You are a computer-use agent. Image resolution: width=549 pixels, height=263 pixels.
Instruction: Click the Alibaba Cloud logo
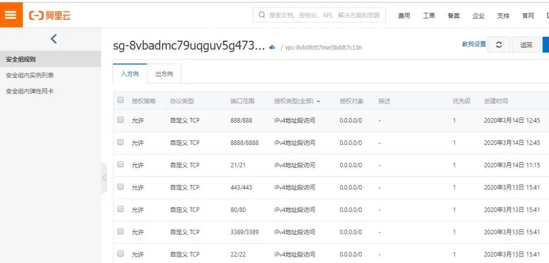point(49,15)
